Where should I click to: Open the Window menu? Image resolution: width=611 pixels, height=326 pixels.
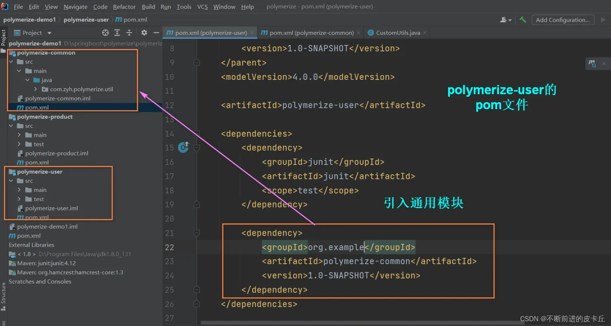tap(224, 7)
